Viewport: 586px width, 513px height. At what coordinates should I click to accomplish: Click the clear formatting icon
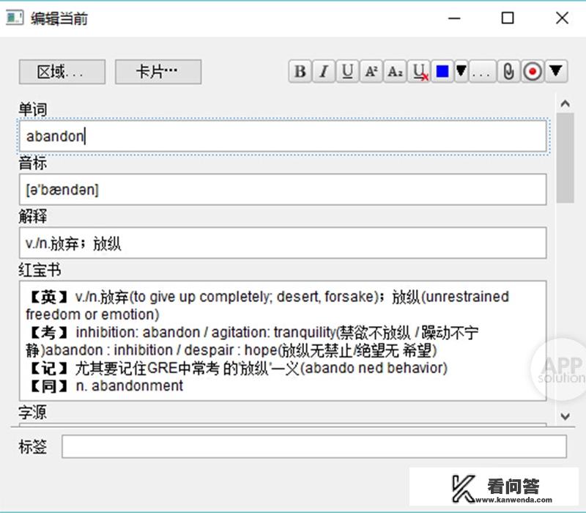click(x=419, y=72)
